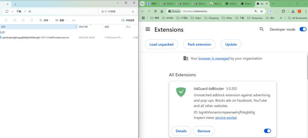The height and width of the screenshot is (138, 308).
Task: Expand the bookmarks bar overflow chevron
Action: click(x=281, y=18)
